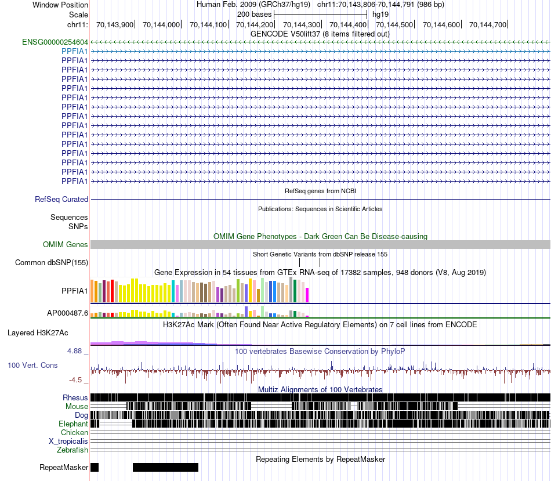Click the RepeatMasker track label
The width and height of the screenshot is (551, 481).
click(64, 467)
